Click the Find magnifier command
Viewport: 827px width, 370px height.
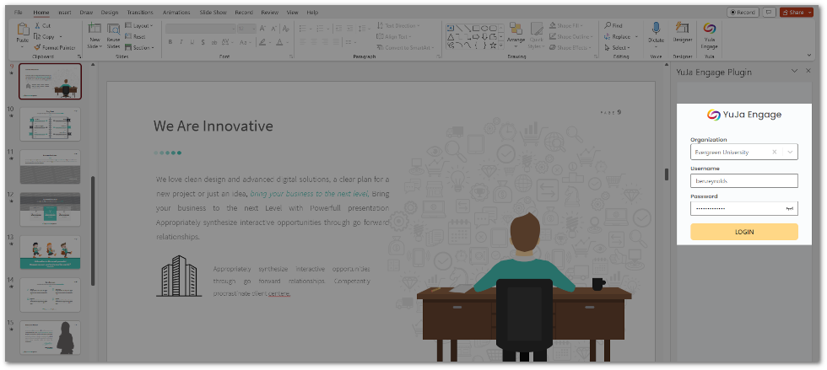coord(614,25)
